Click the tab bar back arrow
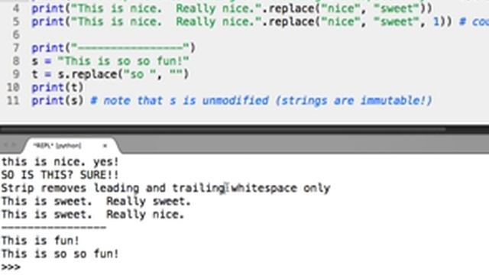 (x=5, y=145)
